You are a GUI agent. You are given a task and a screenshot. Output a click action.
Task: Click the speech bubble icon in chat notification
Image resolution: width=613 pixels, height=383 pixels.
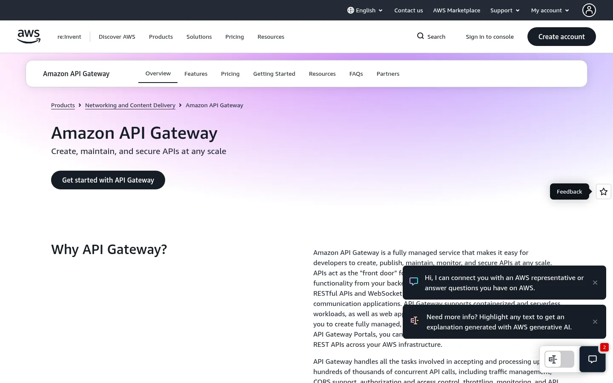(414, 281)
